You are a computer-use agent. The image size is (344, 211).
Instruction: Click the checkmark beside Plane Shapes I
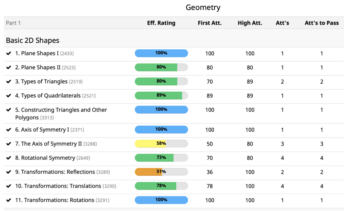click(8, 53)
